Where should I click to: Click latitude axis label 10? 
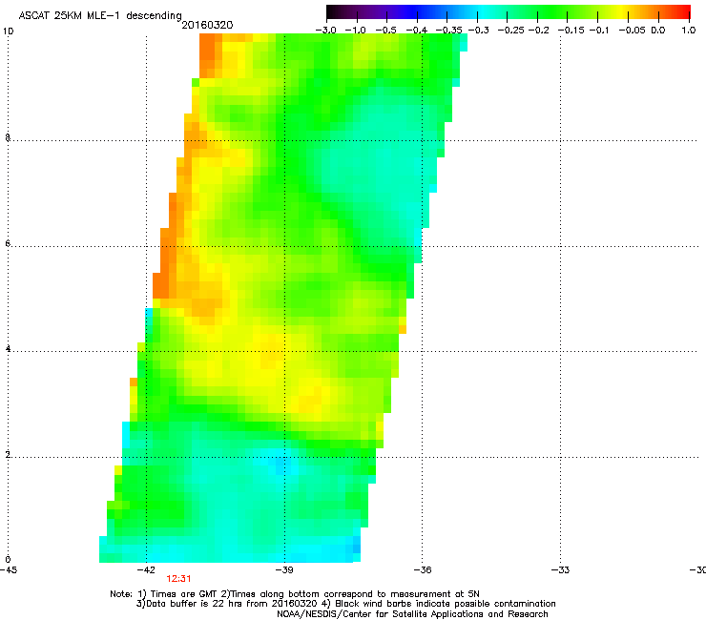pos(9,31)
